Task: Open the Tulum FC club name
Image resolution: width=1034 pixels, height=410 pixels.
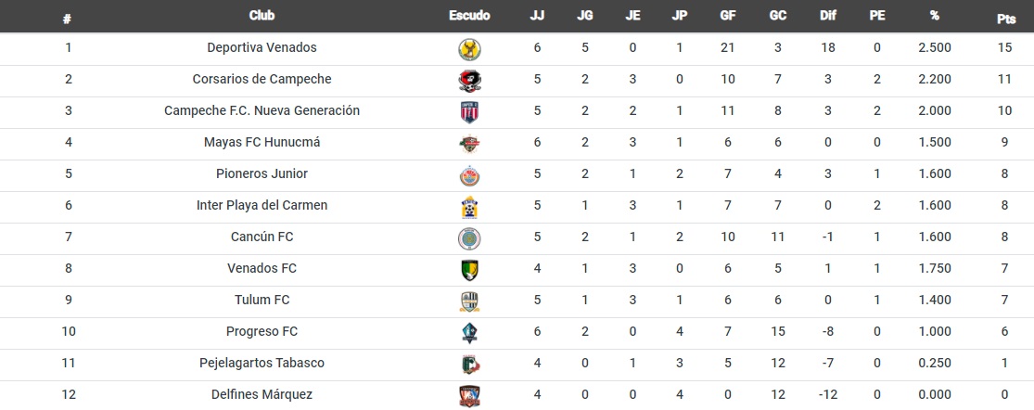Action: click(262, 300)
